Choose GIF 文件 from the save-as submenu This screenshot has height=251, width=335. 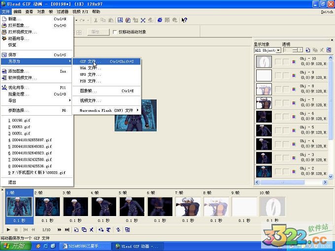89,62
